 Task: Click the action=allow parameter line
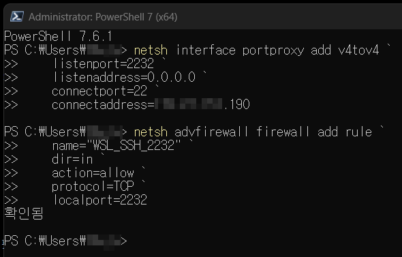pos(93,173)
